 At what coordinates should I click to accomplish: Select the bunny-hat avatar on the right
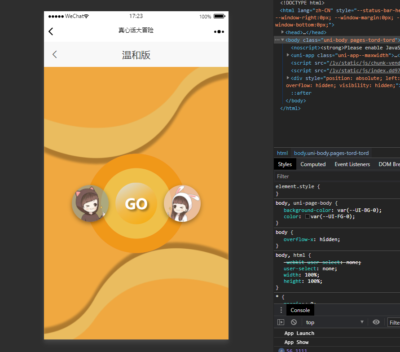182,203
